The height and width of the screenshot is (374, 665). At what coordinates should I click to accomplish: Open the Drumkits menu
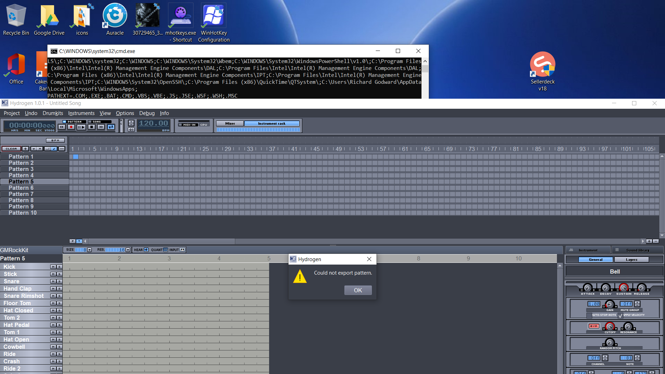pos(53,113)
